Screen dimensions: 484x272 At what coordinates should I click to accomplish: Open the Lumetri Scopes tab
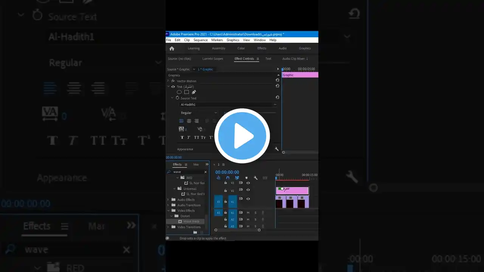click(213, 59)
